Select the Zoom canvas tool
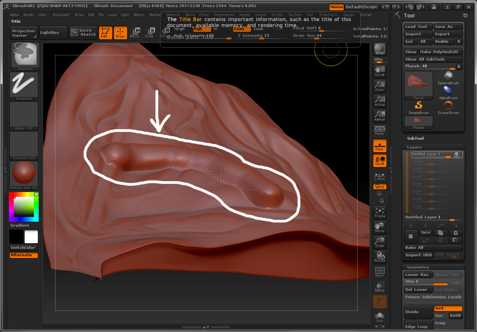The width and height of the screenshot is (477, 332). (380, 86)
